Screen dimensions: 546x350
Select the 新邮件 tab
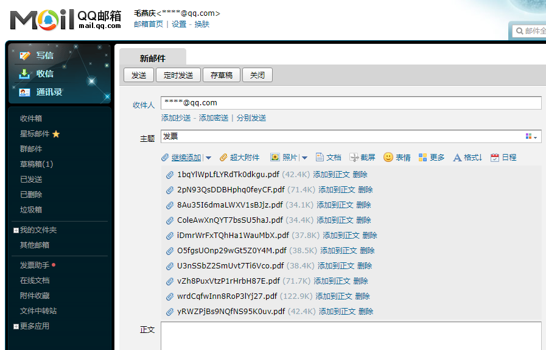click(152, 58)
